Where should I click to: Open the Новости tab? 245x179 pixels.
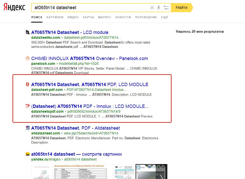[123, 17]
